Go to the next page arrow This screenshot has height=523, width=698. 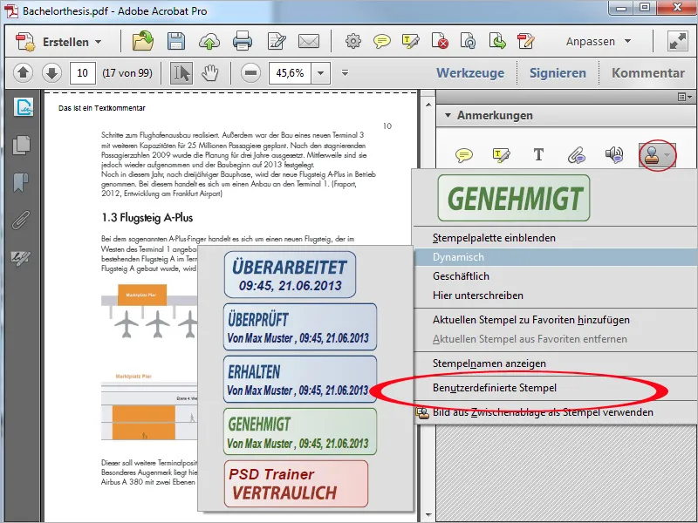[x=51, y=72]
